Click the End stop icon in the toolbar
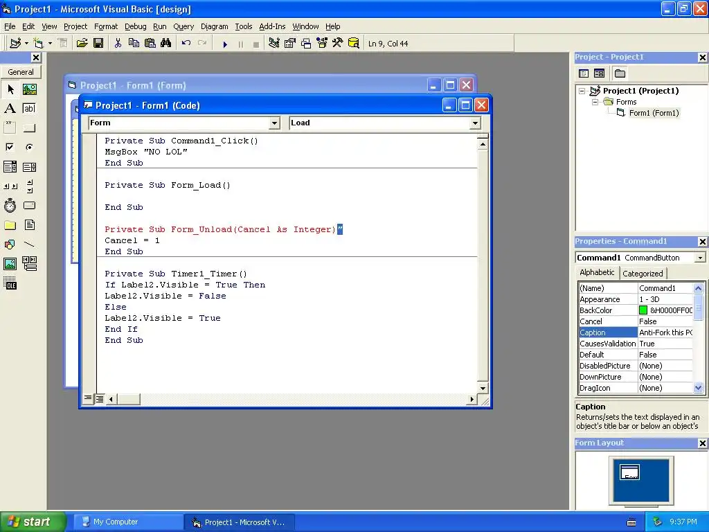 [x=256, y=44]
